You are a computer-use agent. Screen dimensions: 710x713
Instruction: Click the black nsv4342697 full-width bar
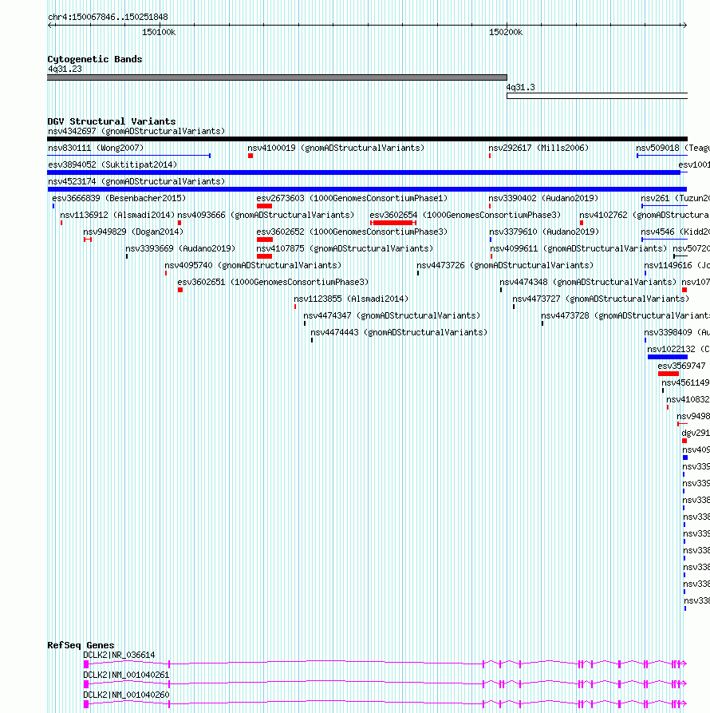point(367,139)
